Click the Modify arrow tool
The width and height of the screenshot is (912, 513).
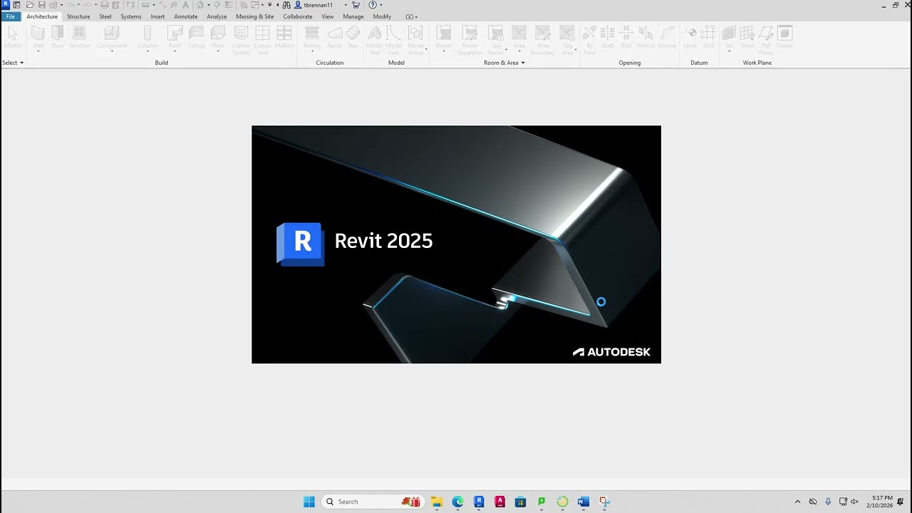pos(13,38)
